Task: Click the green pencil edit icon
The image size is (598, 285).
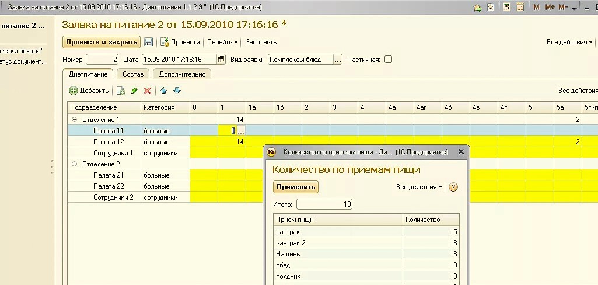Action: pyautogui.click(x=134, y=91)
